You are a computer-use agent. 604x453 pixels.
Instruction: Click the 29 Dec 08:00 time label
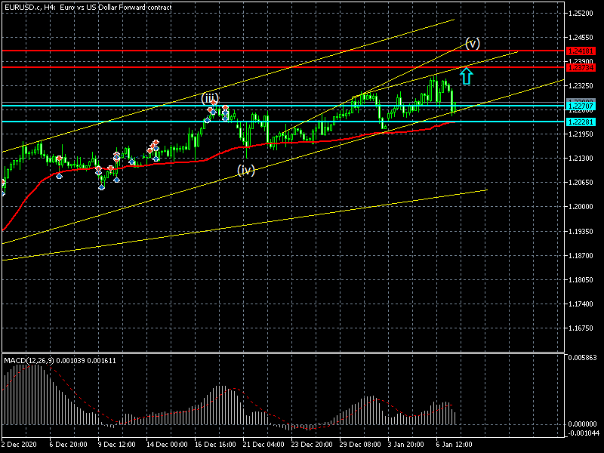(359, 445)
